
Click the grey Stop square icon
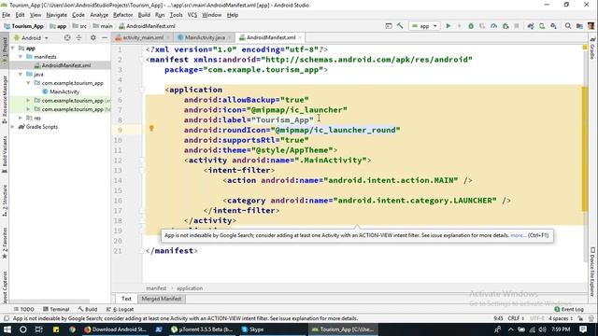(517, 26)
